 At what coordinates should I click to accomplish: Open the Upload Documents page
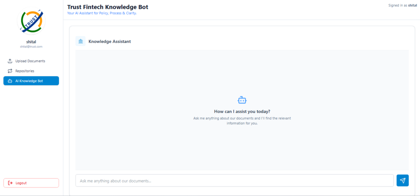point(31,61)
